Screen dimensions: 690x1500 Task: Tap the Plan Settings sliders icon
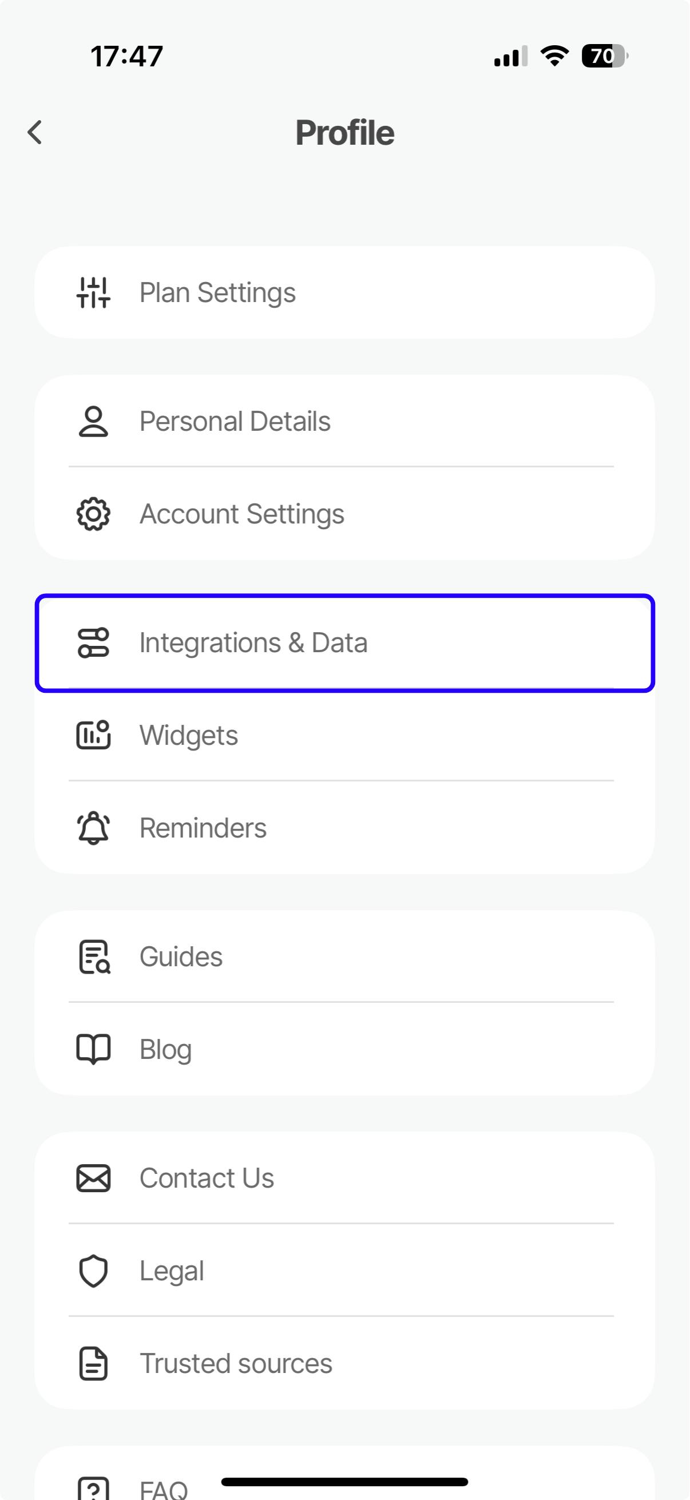pos(93,292)
